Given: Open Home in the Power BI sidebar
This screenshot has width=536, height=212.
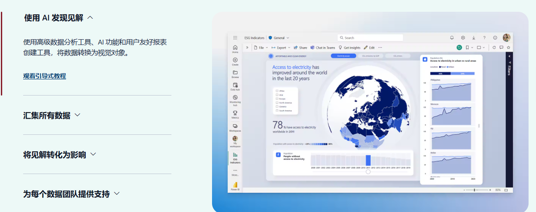Looking at the screenshot, I should coord(235,48).
